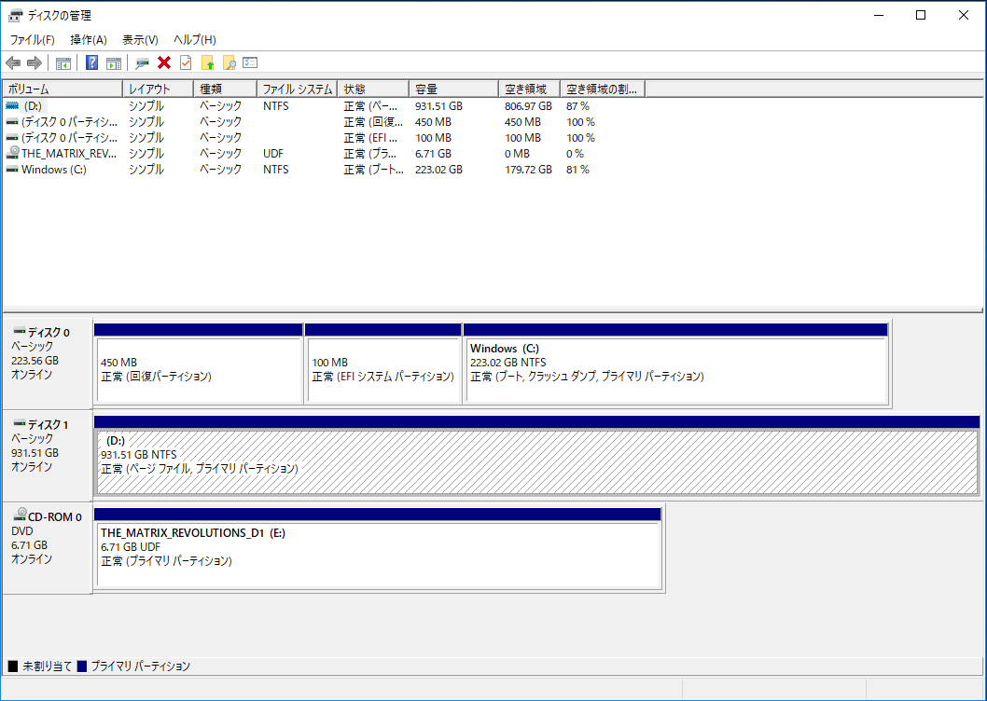
Task: Sort by the ファイル システム column header
Action: 297,89
